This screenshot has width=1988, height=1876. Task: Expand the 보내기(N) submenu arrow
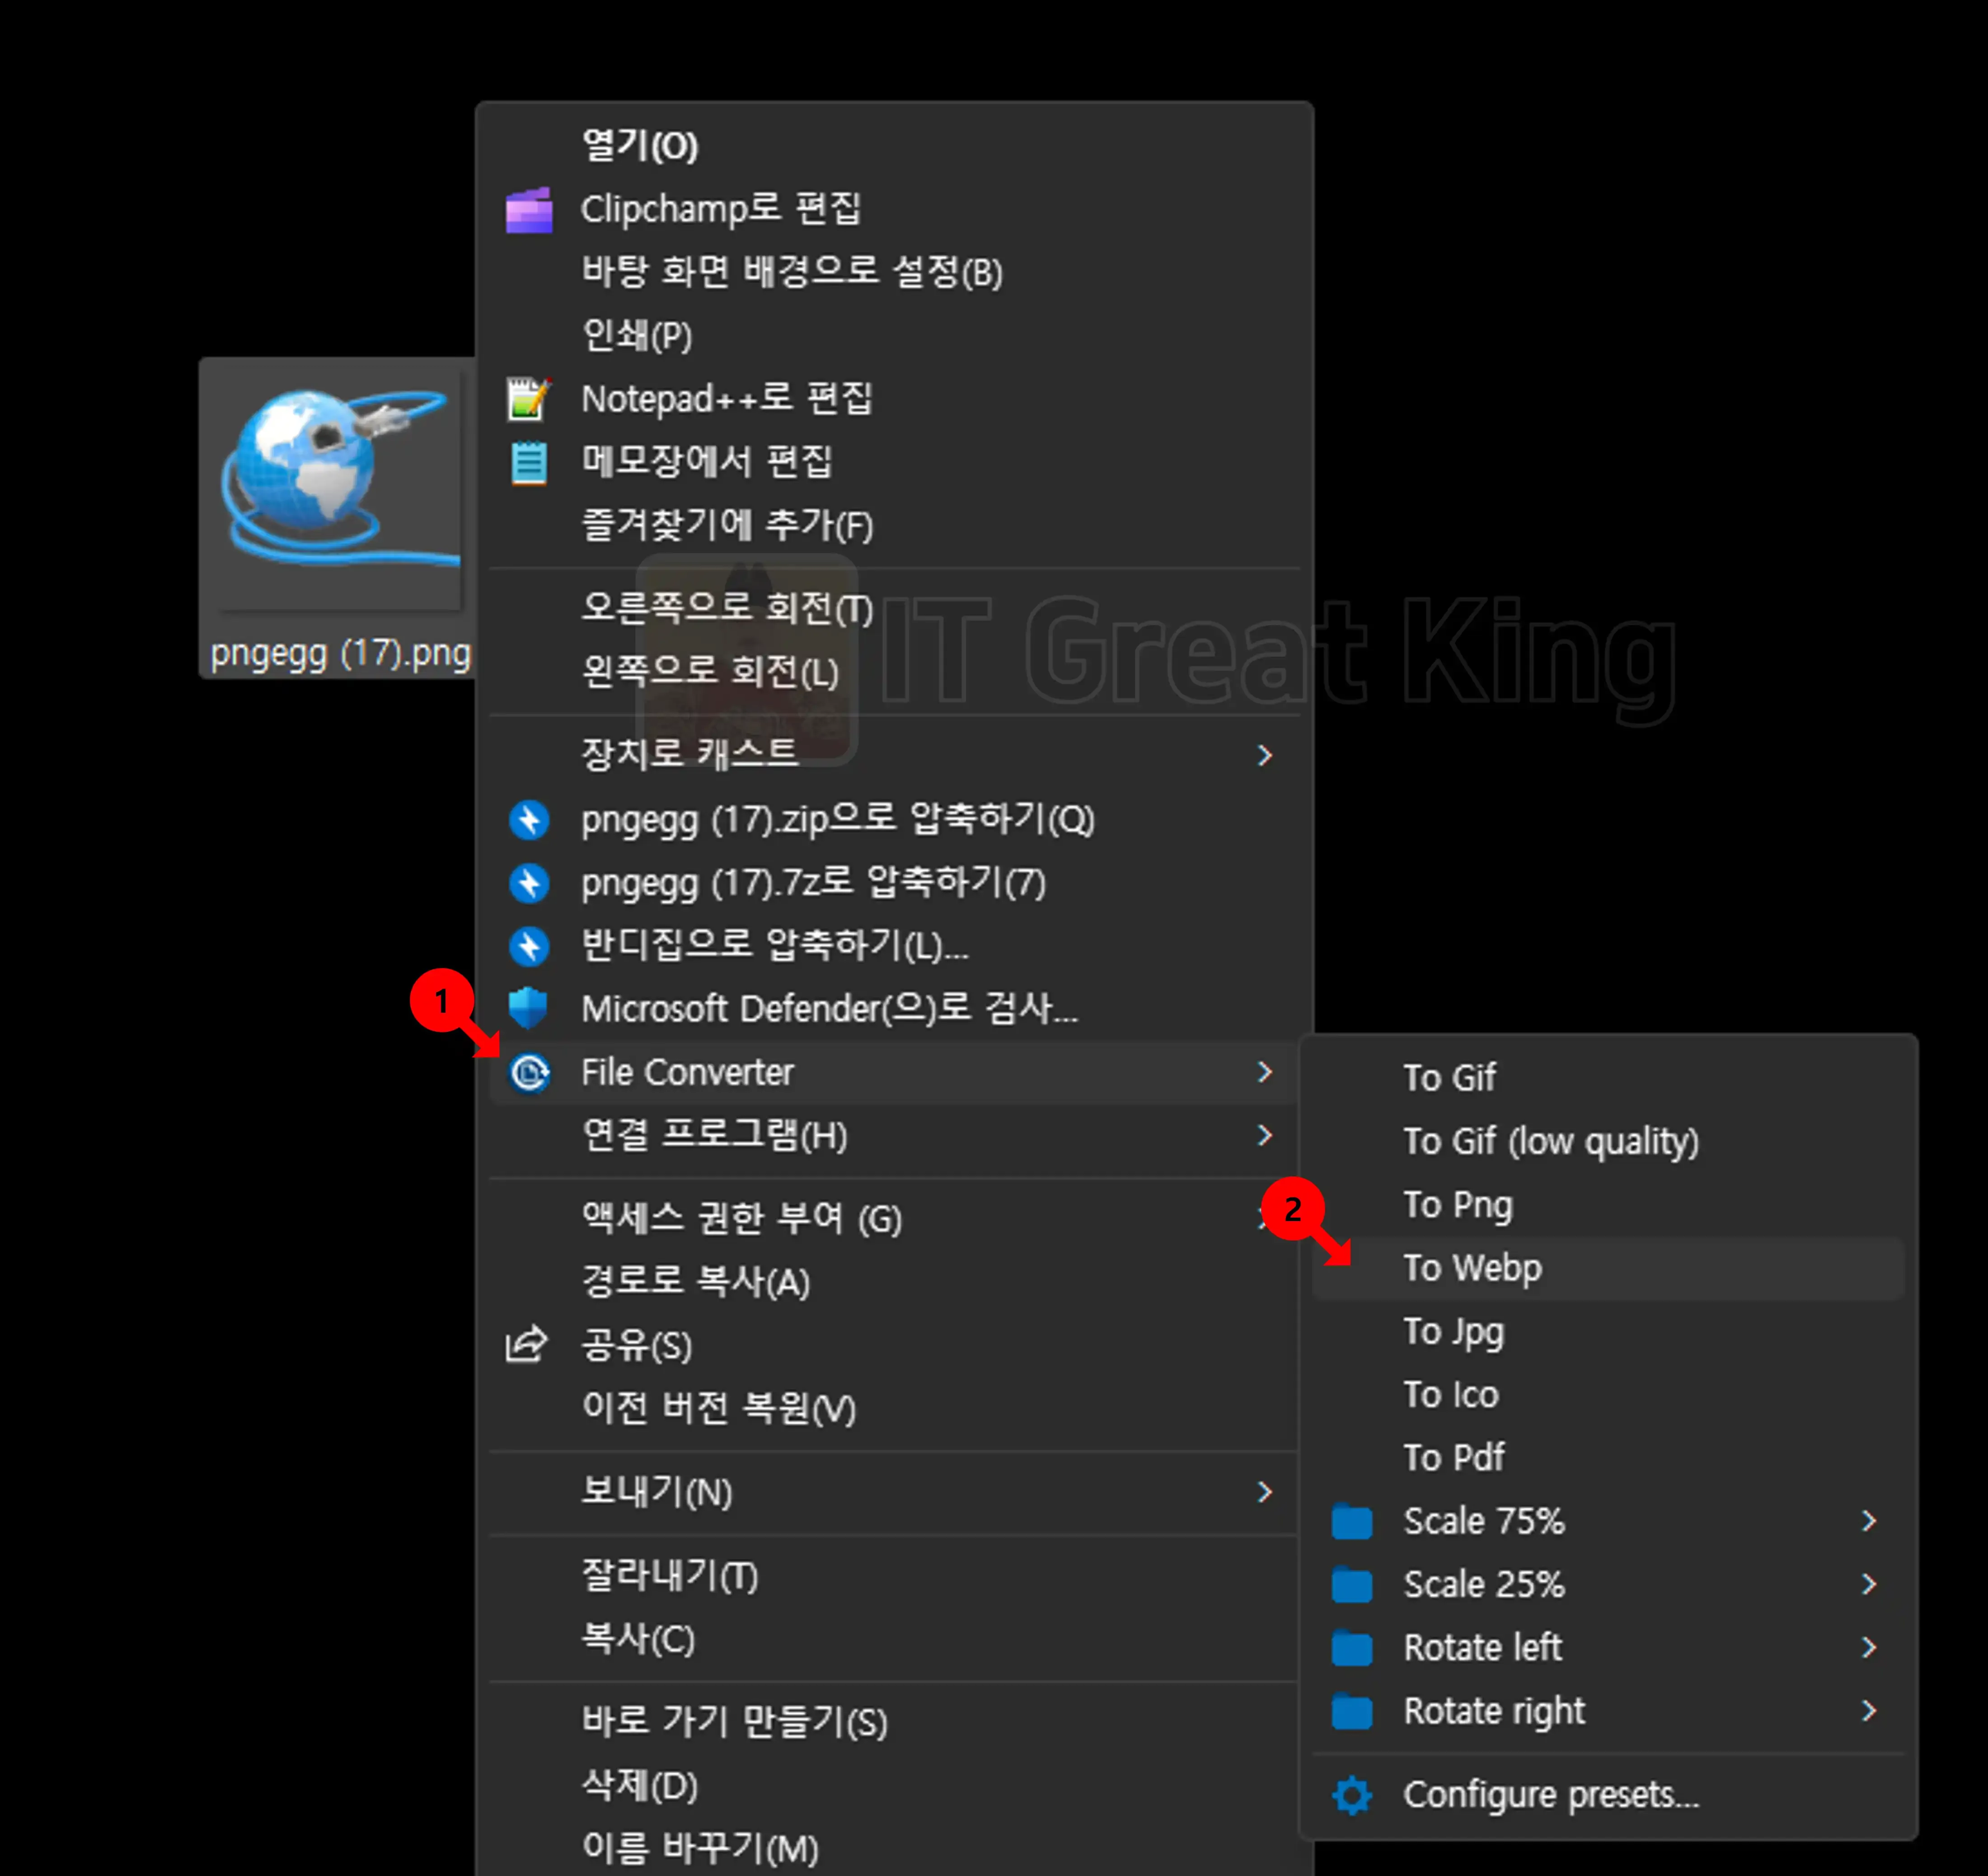point(1265,1492)
